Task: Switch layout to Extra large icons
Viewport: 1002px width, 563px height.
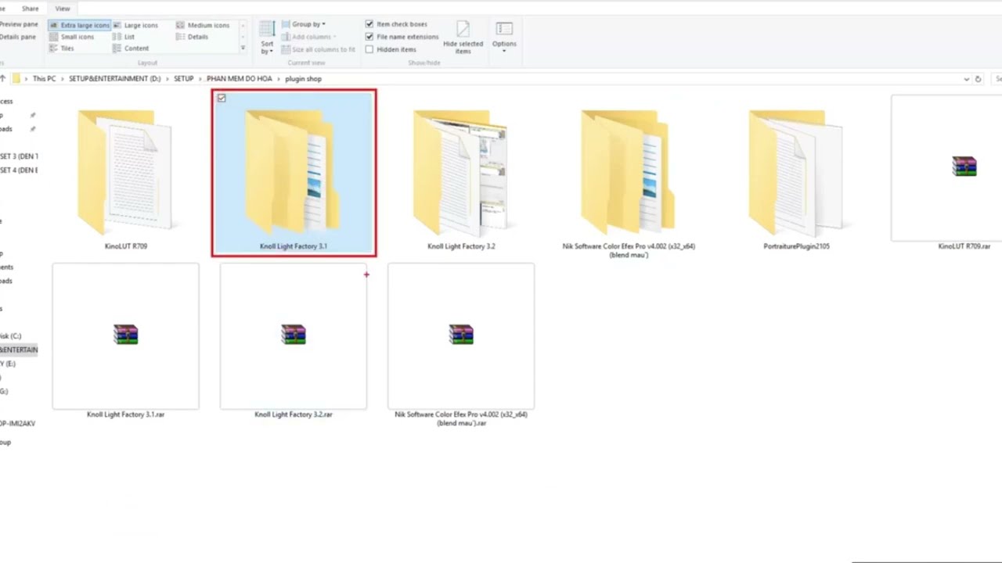Action: tap(79, 25)
